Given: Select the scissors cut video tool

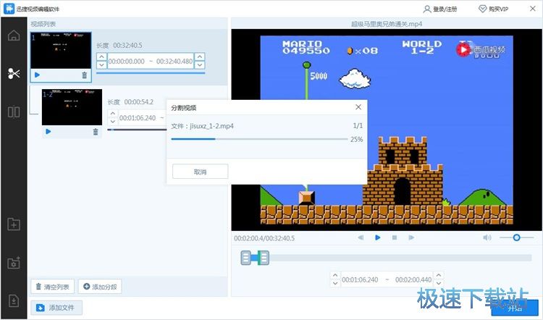Looking at the screenshot, I should (14, 73).
